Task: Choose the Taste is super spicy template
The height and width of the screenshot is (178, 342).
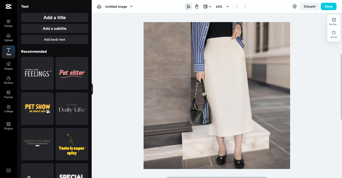Action: tap(72, 144)
